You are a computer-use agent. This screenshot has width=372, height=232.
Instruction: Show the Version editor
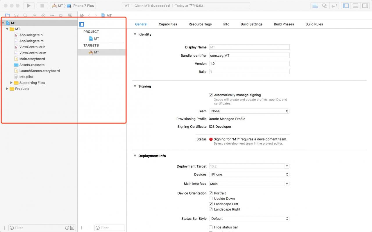coord(335,6)
